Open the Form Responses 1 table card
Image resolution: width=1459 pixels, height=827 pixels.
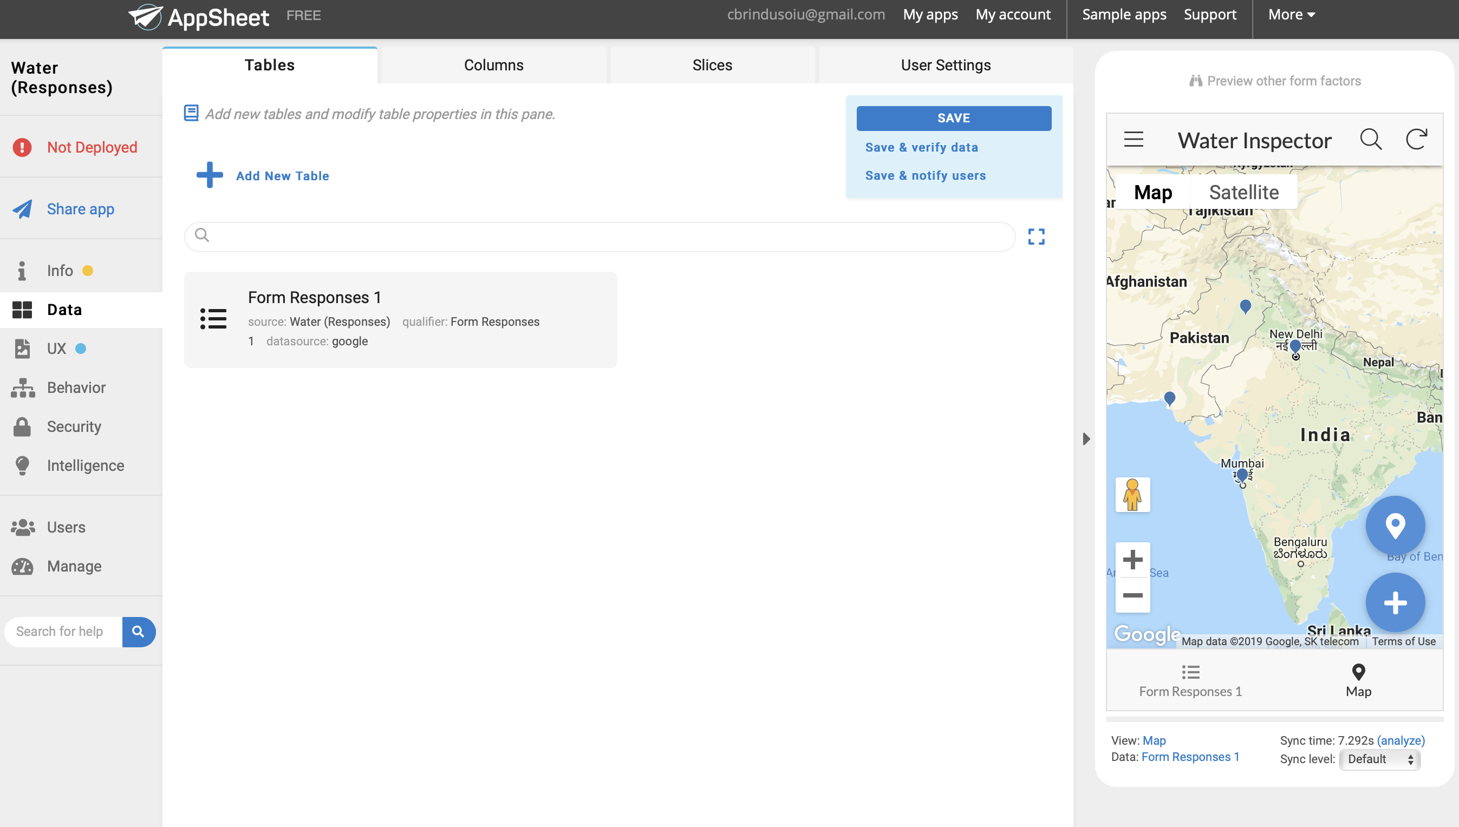click(x=400, y=319)
